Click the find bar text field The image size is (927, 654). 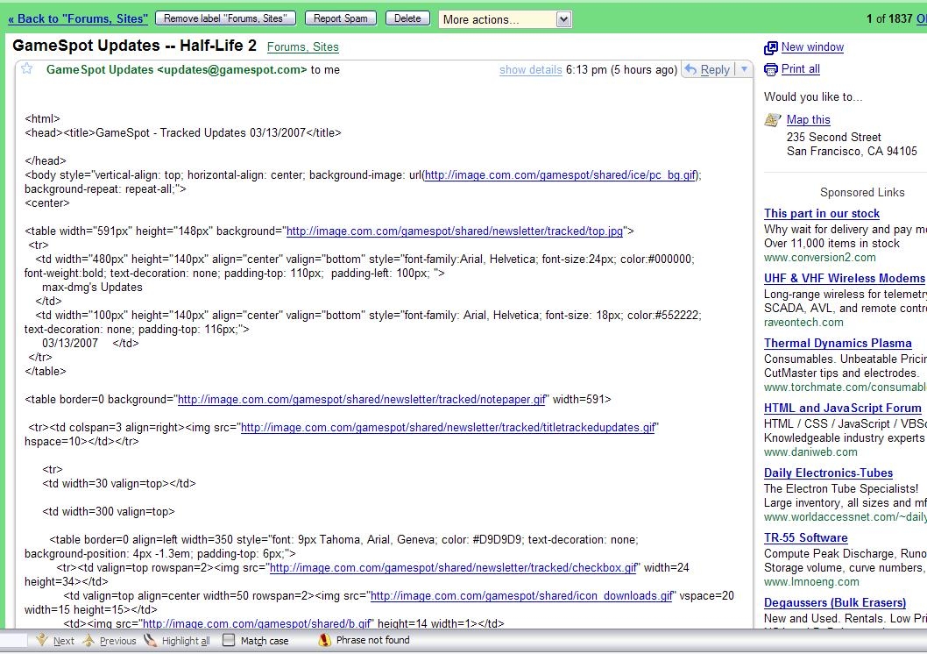pyautogui.click(x=13, y=640)
